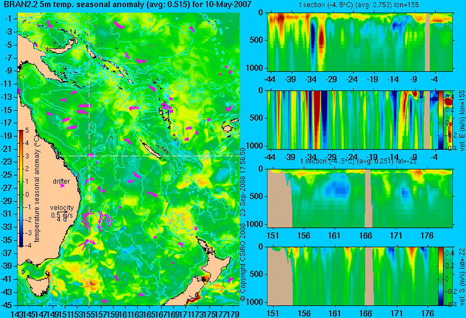
Task: Click the '-1' latitude label on the map axis
Action: coord(8,19)
